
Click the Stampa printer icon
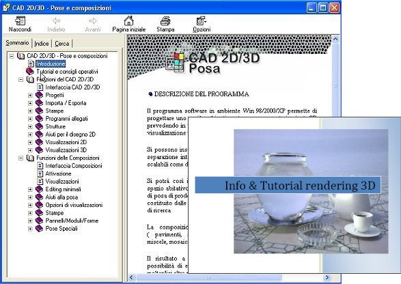point(165,21)
